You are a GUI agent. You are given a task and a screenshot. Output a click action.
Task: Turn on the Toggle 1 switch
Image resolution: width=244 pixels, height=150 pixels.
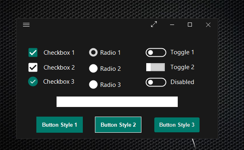coord(156,53)
